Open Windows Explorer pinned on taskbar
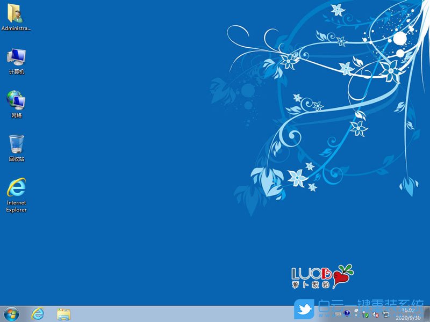 [x=63, y=313]
